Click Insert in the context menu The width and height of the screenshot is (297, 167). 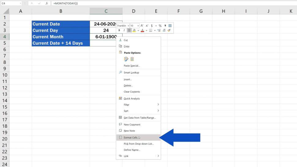128,80
